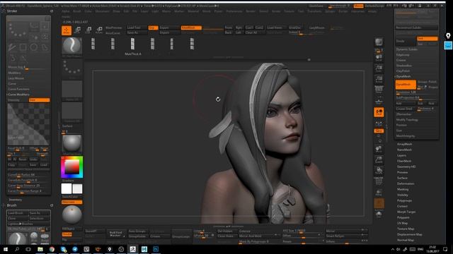453x254 pixels.
Task: Toggle the Groups option next to DynaMesh
Action: click(423, 82)
